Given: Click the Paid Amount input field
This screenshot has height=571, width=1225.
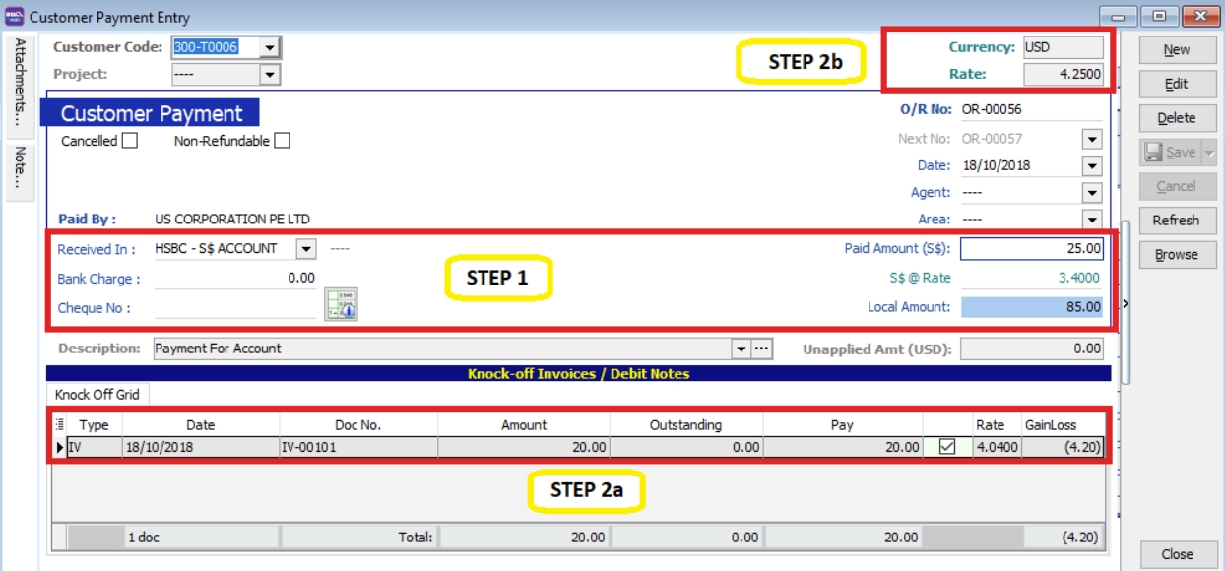Looking at the screenshot, I should [x=1031, y=249].
